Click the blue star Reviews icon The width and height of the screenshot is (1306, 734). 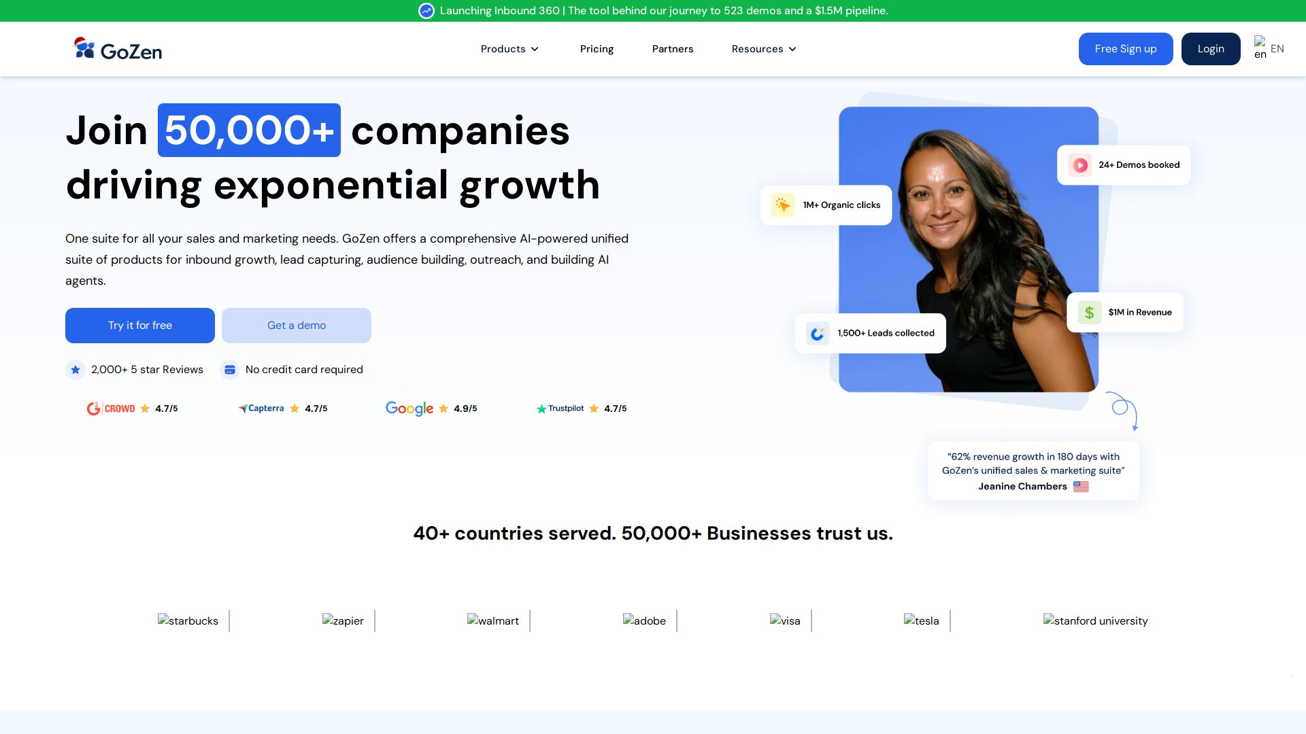(x=76, y=370)
